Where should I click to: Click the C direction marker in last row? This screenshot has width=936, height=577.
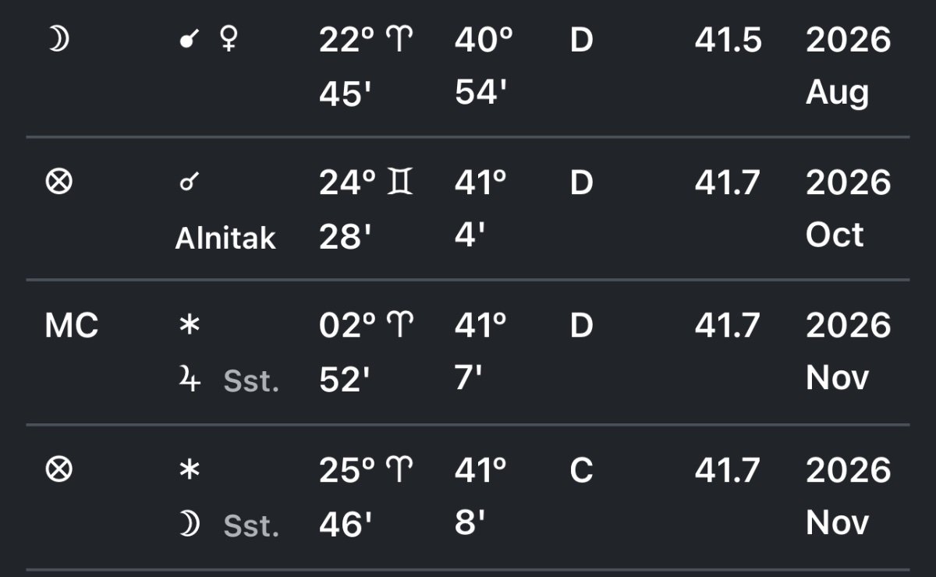pyautogui.click(x=582, y=470)
